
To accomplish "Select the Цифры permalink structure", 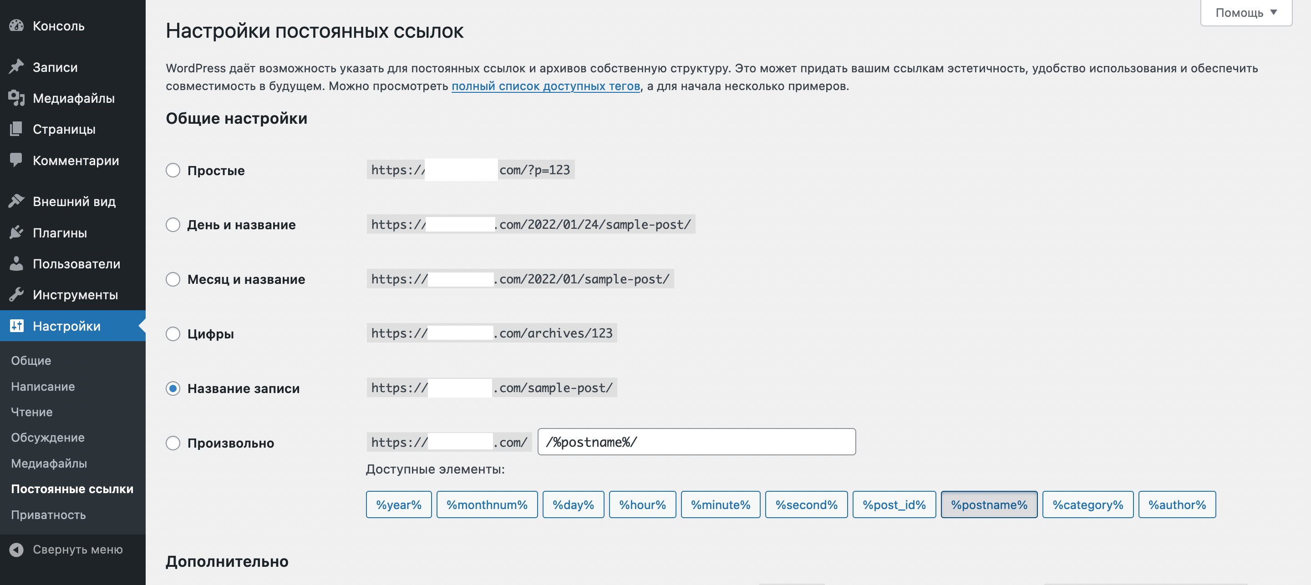I will (173, 334).
